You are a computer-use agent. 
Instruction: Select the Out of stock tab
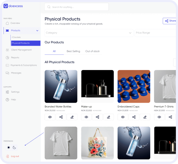tap(92, 51)
